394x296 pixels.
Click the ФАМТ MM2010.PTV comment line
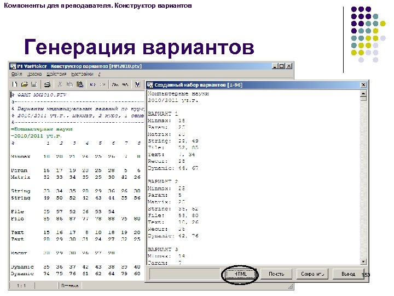coord(38,95)
